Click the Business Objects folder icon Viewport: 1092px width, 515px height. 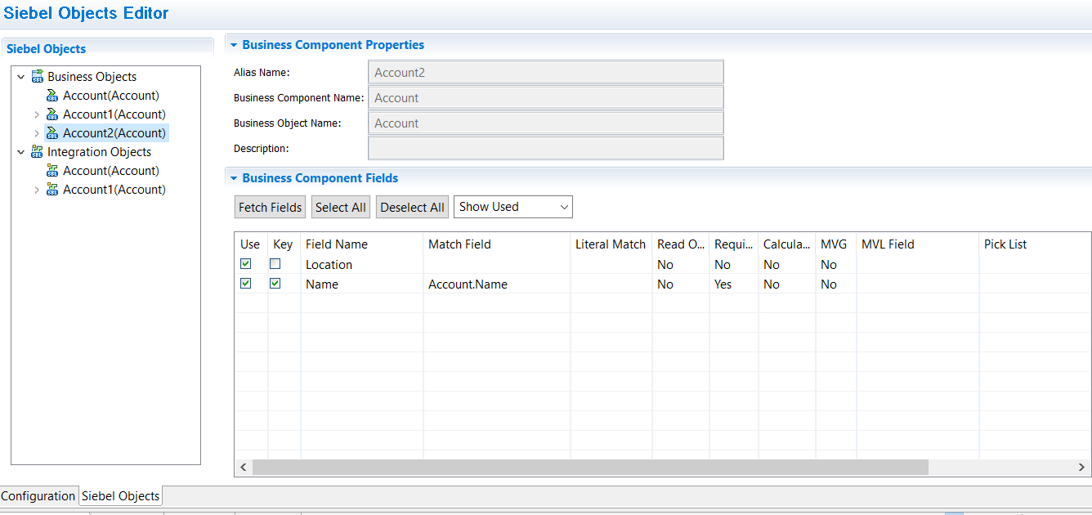[x=37, y=77]
